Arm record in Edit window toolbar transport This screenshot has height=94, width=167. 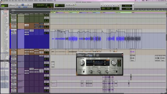pos(74,5)
